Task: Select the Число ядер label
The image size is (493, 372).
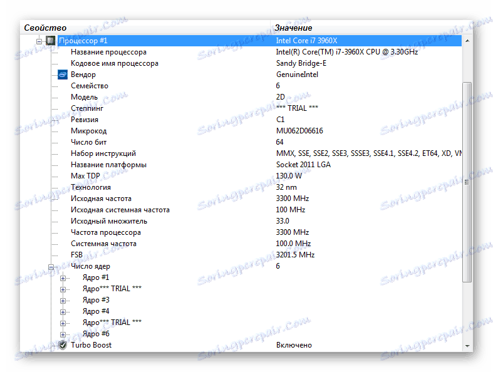Action: pyautogui.click(x=91, y=266)
